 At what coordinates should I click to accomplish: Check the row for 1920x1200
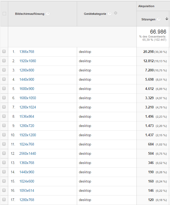4,135
